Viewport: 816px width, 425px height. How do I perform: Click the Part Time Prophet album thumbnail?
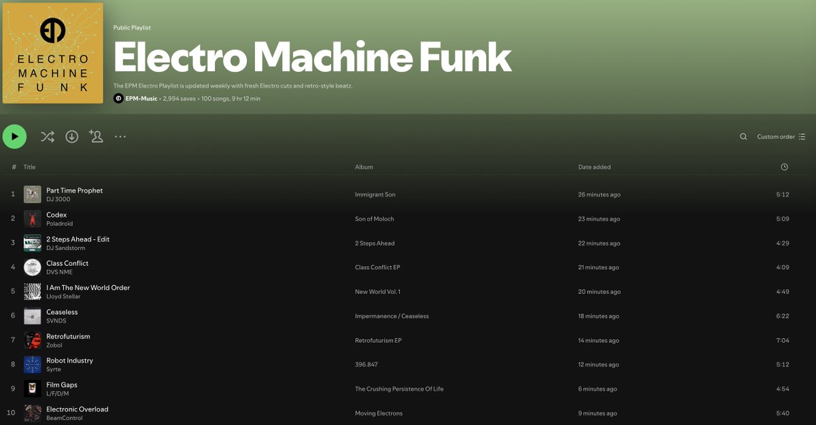(33, 194)
